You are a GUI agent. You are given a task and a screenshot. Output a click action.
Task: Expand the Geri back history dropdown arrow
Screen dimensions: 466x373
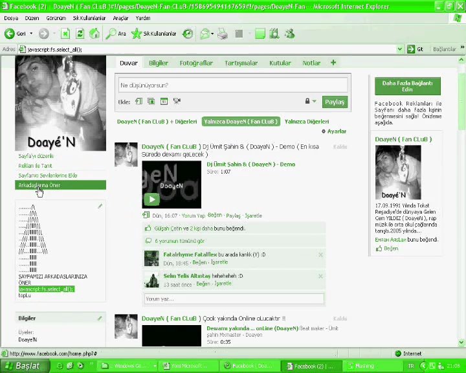31,34
